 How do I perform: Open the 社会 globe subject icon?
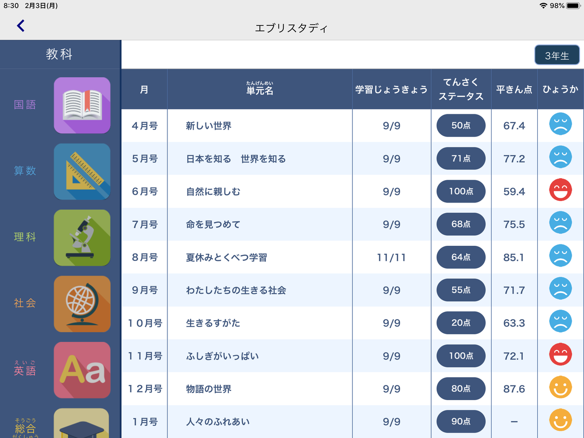82,304
